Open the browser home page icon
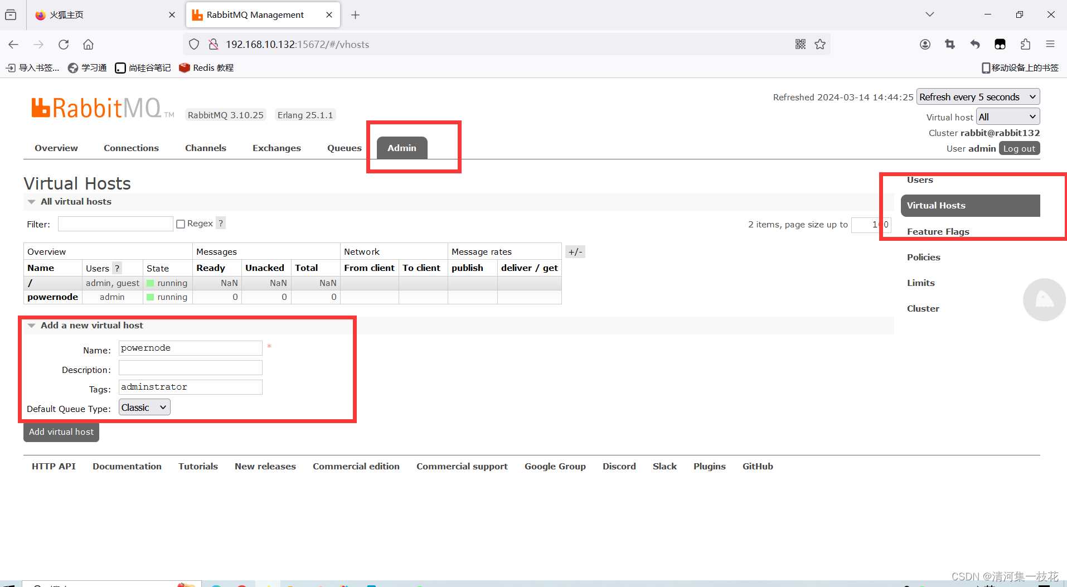 (x=88, y=45)
